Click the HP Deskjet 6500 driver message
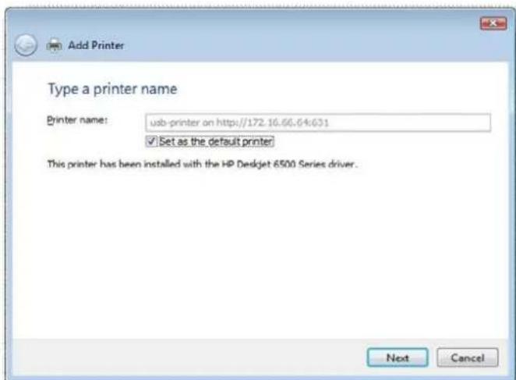This screenshot has height=380, width=516. point(203,164)
